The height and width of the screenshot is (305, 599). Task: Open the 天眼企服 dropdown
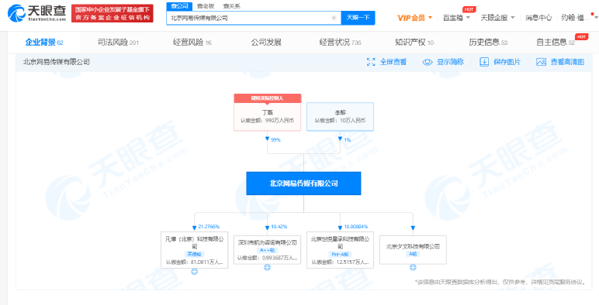click(497, 18)
